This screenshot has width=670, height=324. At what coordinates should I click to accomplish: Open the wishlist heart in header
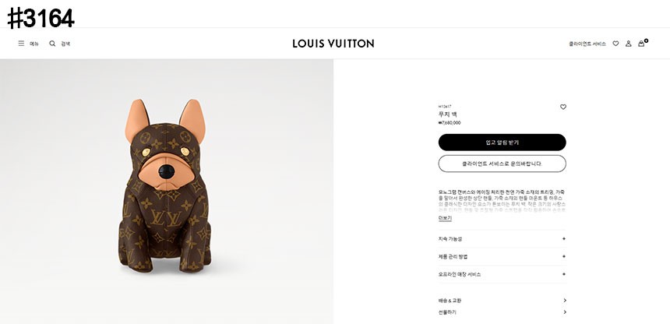615,44
